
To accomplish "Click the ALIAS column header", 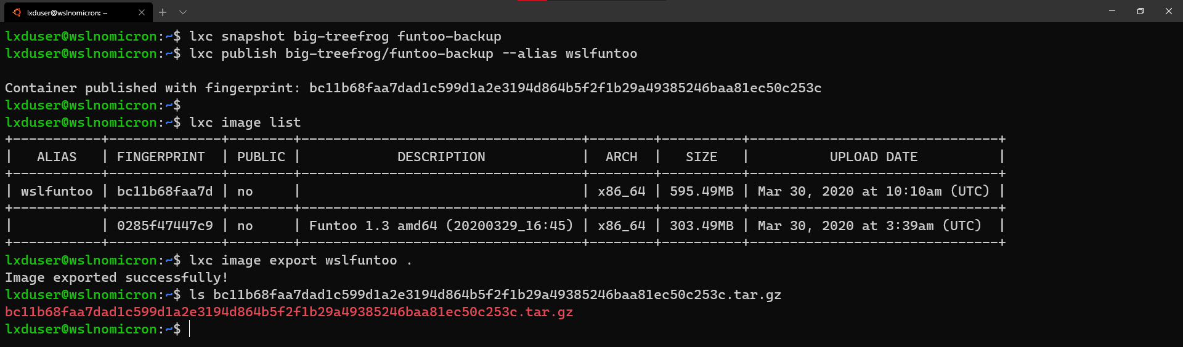I will coord(57,157).
